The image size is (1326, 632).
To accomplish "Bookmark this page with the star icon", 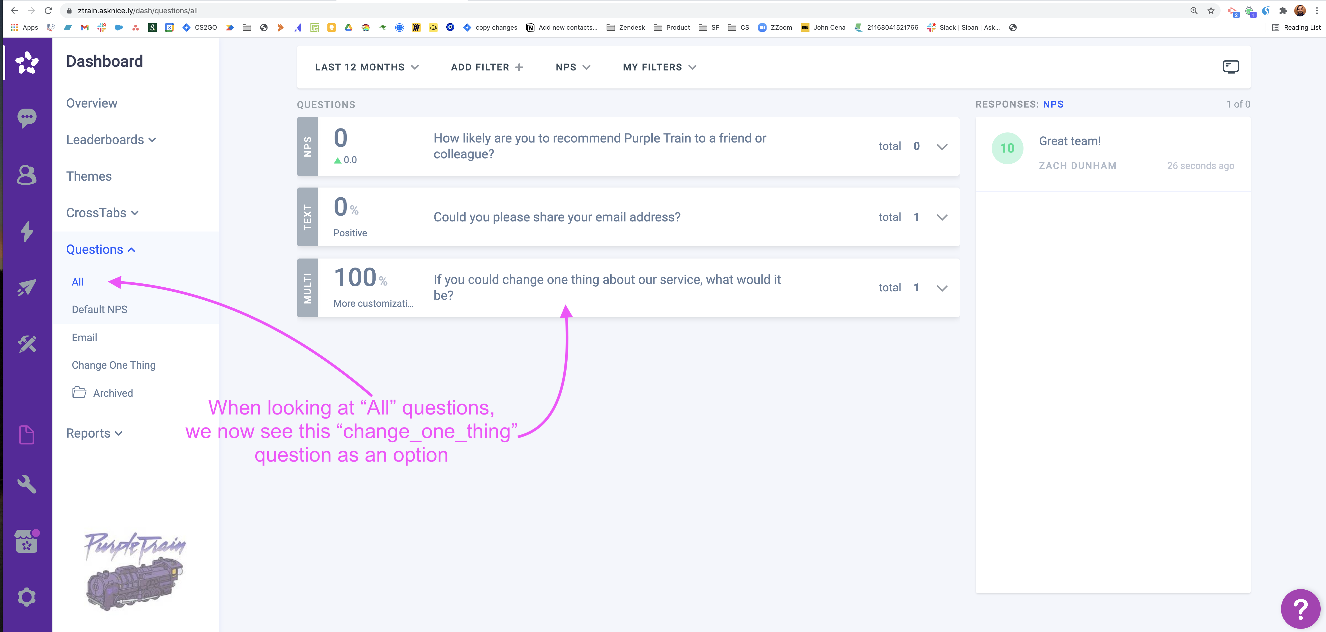I will tap(1211, 10).
